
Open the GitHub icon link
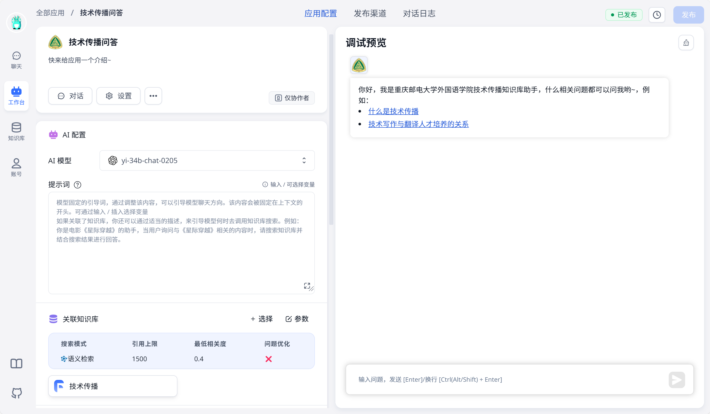(x=16, y=393)
